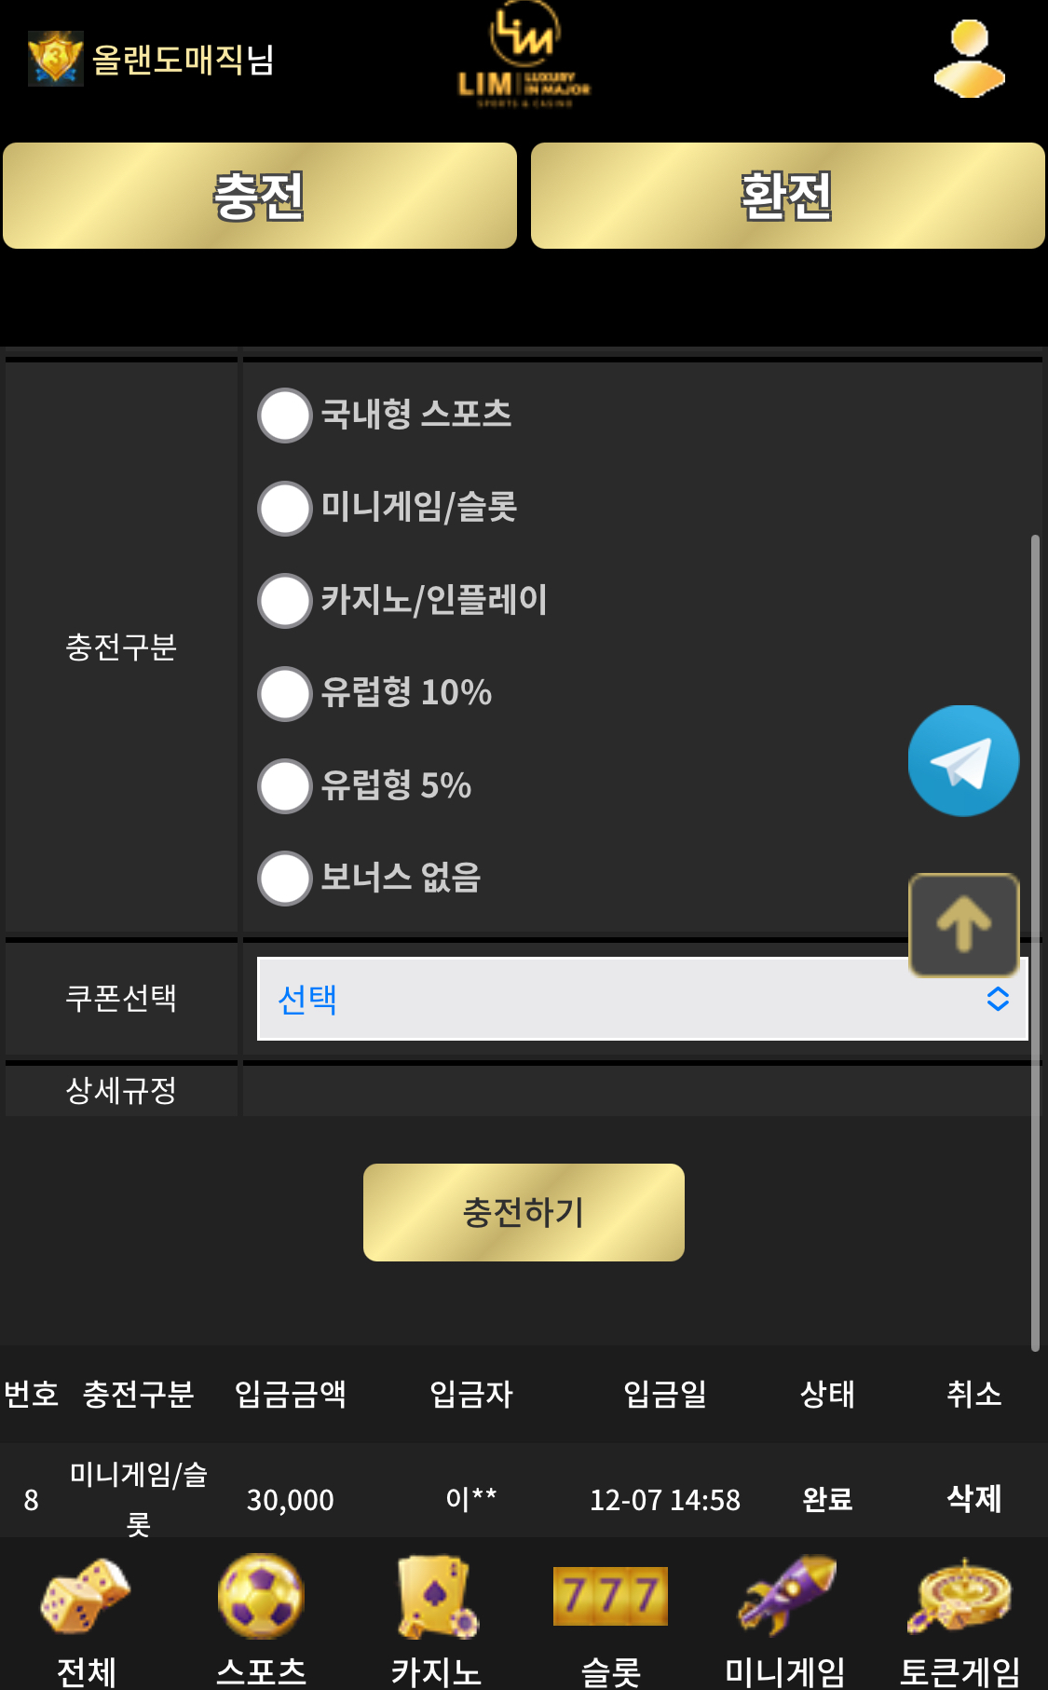
Task: Select the 국내형 스포츠 radio option
Action: 285,416
